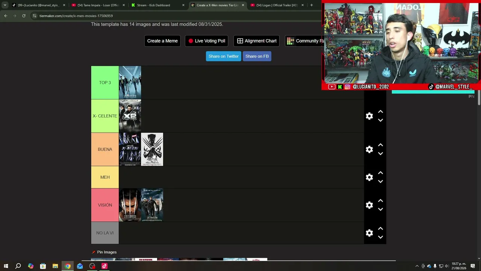
Task: Open settings gear for the MEH tier
Action: point(369,177)
